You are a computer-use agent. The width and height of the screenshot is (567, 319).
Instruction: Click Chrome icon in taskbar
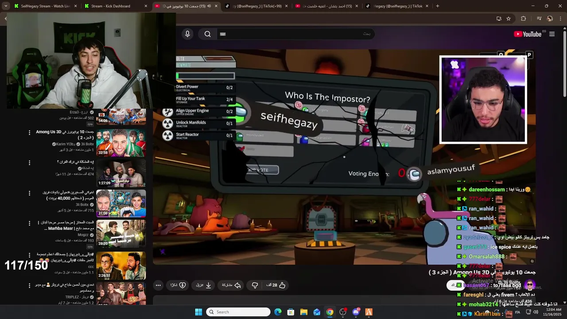(330, 312)
